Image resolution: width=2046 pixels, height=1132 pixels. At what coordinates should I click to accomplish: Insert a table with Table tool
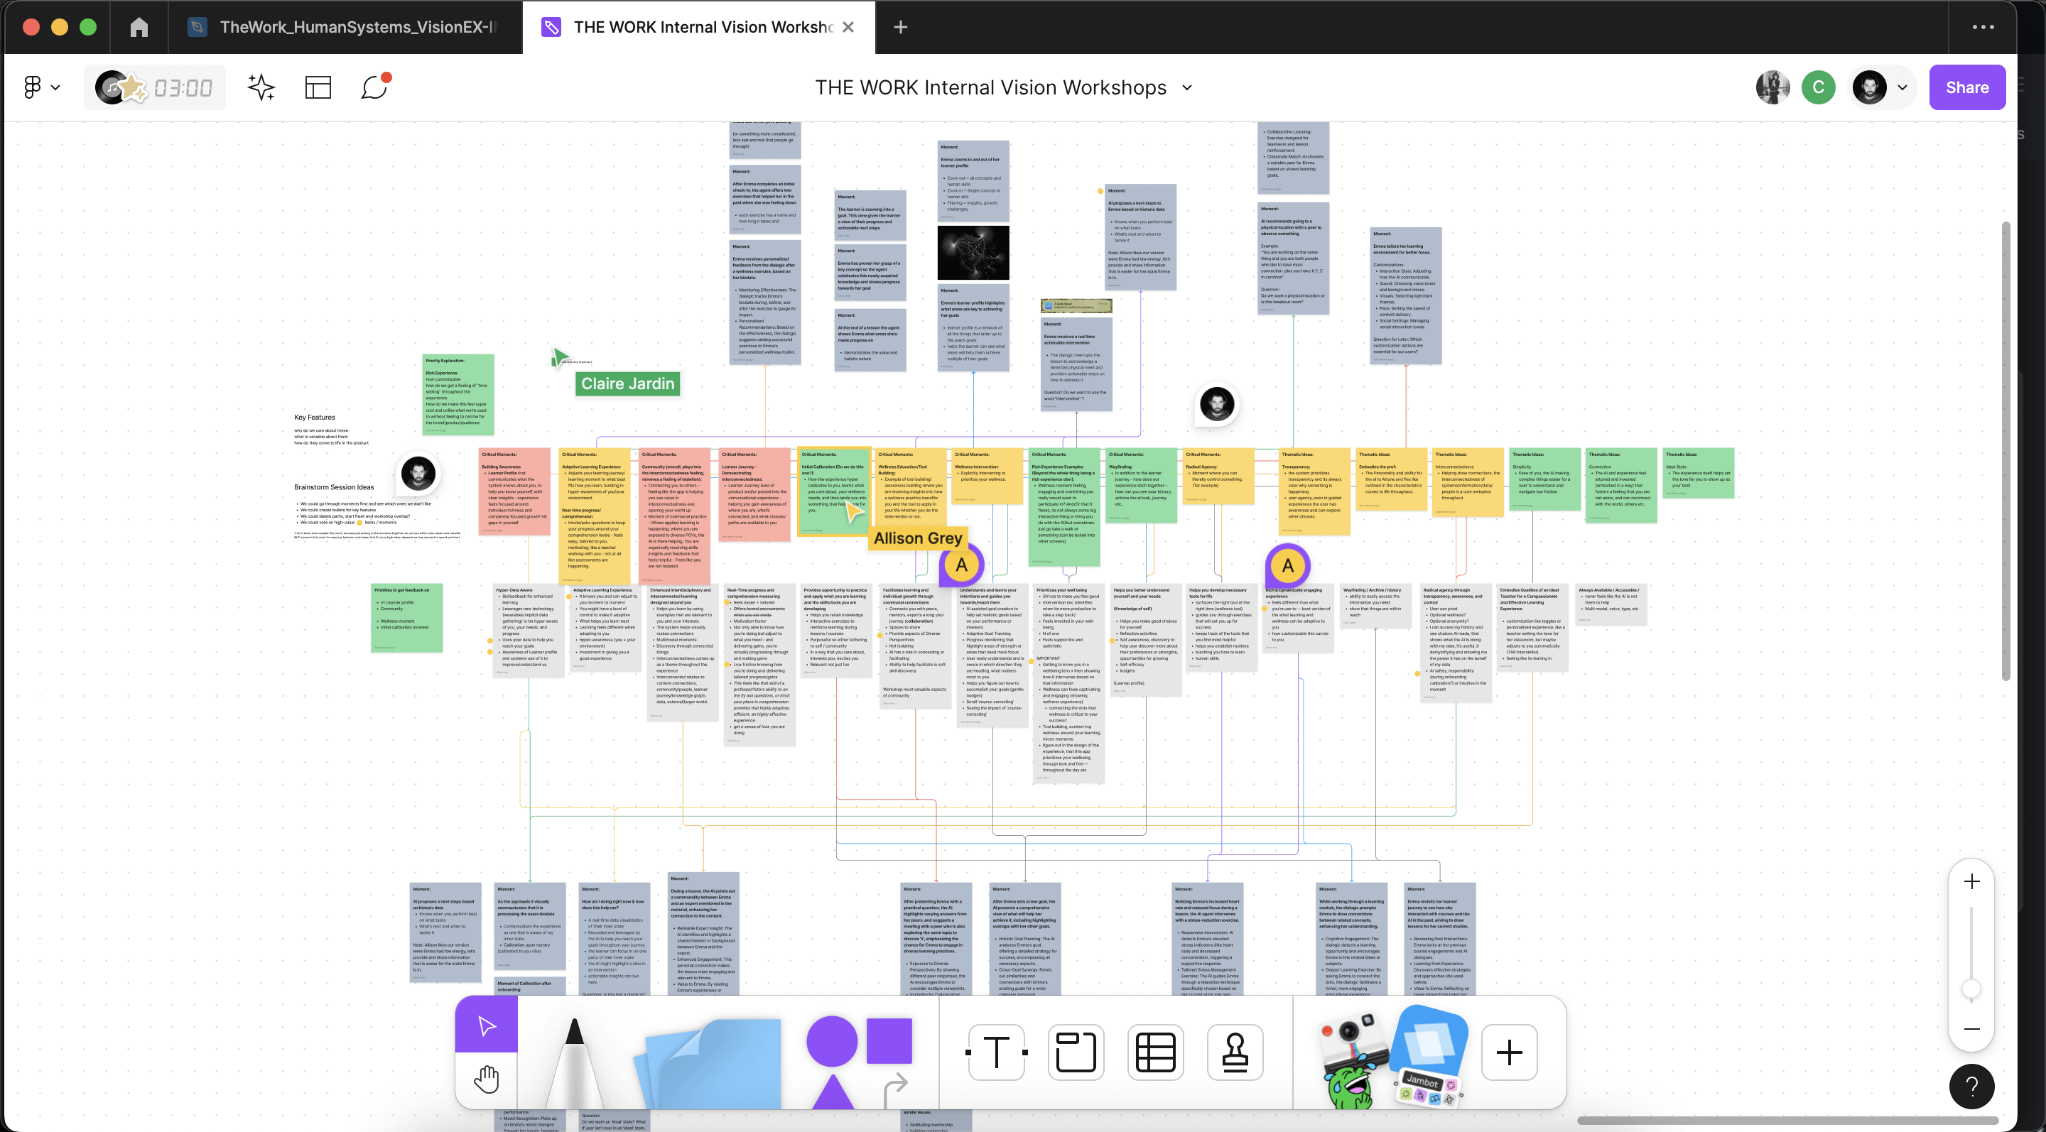[1155, 1052]
